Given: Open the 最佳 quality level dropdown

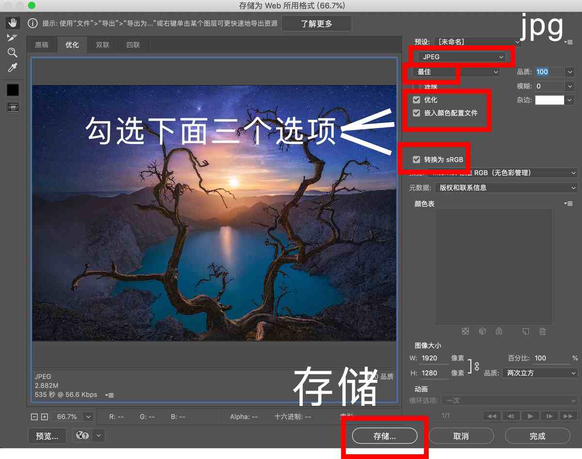Looking at the screenshot, I should (x=457, y=72).
